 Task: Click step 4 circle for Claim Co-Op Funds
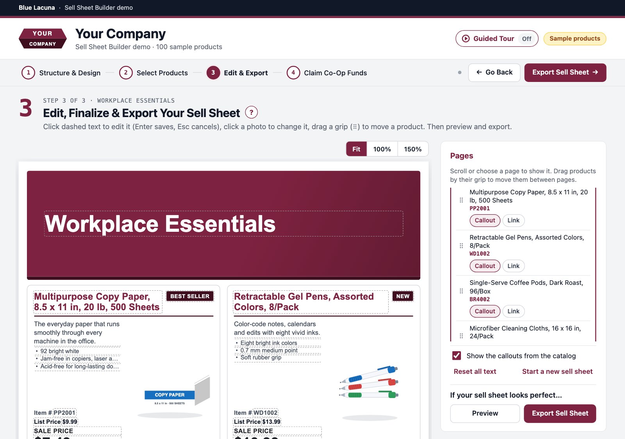(x=293, y=73)
